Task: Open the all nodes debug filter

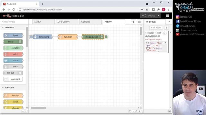Action: (x=156, y=28)
